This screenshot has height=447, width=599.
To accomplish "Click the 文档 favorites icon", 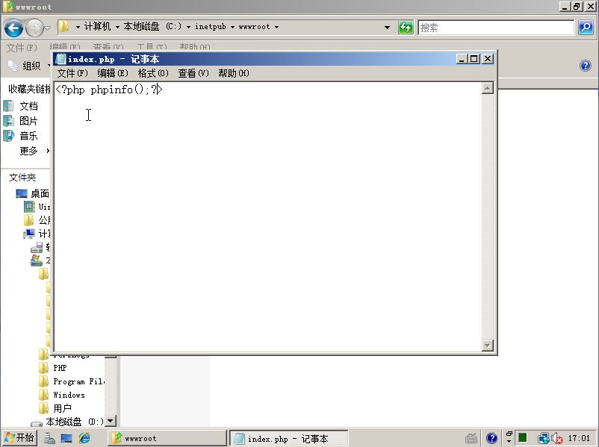I will coord(8,106).
